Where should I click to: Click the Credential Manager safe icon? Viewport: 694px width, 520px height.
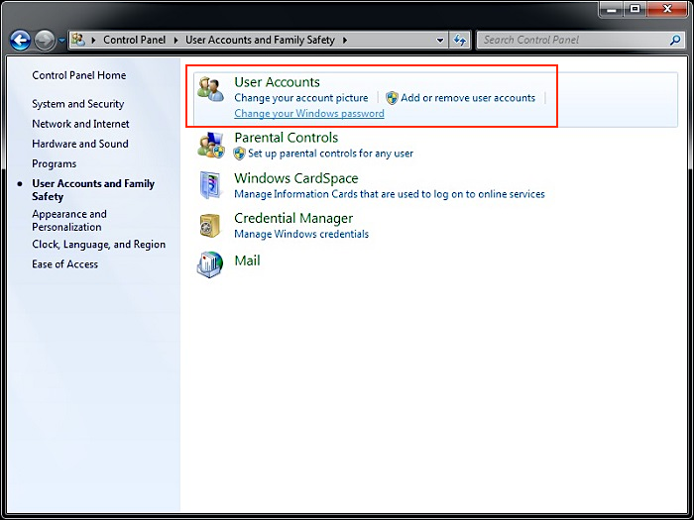point(210,226)
